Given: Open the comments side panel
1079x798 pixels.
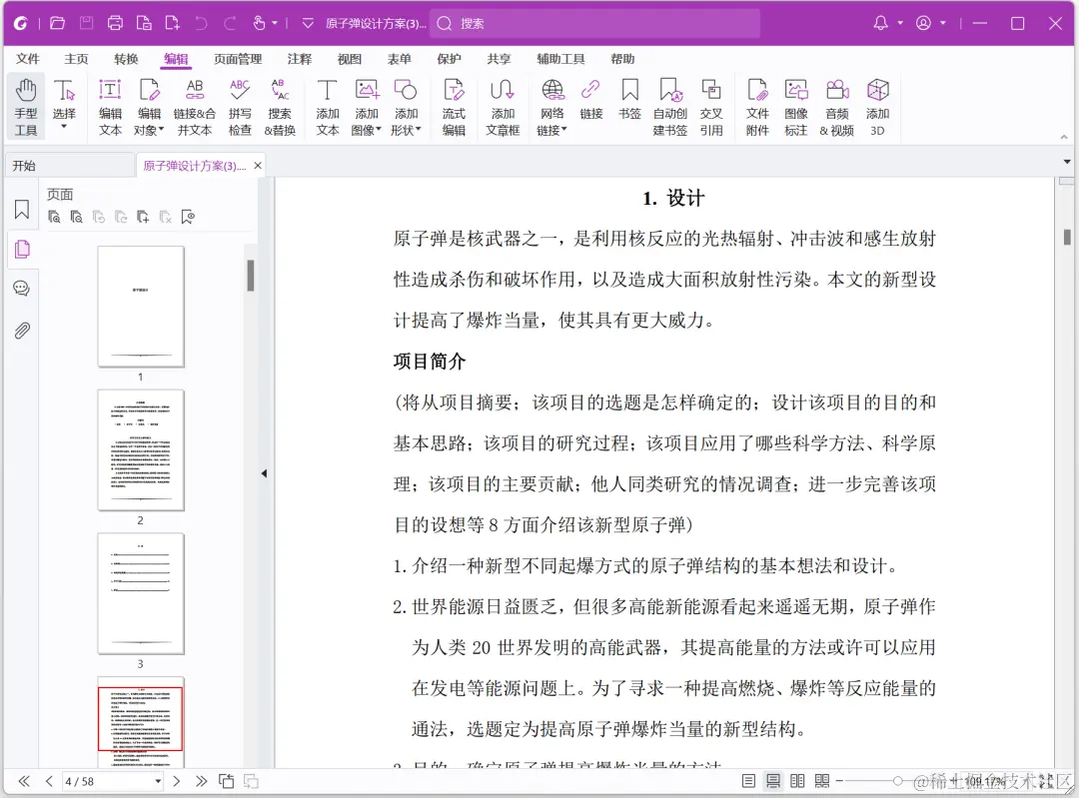Looking at the screenshot, I should (22, 289).
